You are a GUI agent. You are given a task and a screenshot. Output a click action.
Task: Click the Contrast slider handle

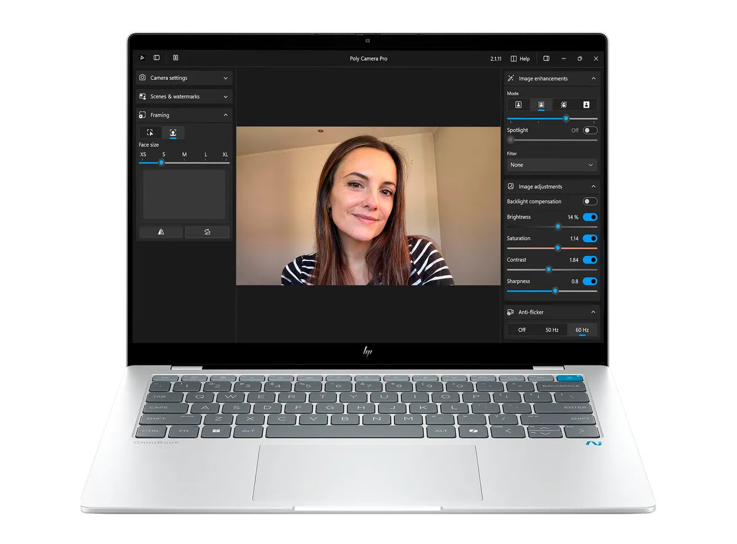pyautogui.click(x=548, y=269)
